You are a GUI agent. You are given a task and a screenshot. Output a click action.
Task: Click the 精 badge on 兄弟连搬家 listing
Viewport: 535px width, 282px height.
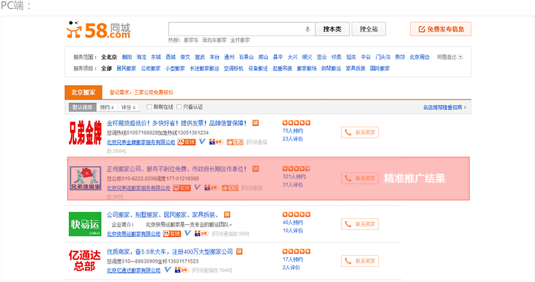(x=255, y=169)
